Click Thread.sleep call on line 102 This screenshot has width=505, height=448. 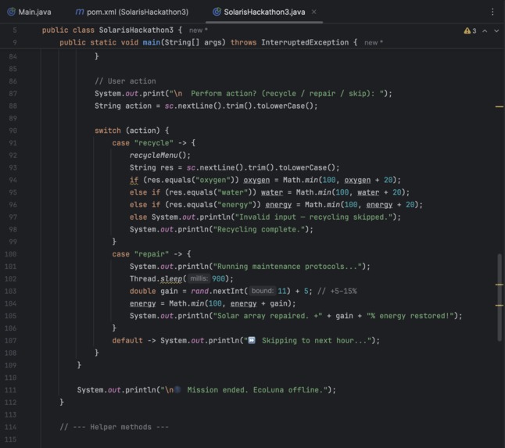coord(181,278)
